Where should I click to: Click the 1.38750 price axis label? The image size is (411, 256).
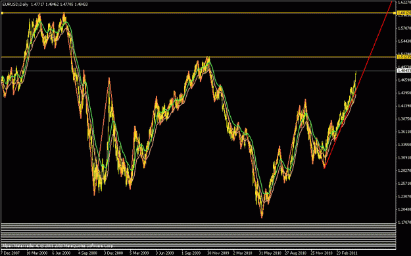tap(404, 119)
